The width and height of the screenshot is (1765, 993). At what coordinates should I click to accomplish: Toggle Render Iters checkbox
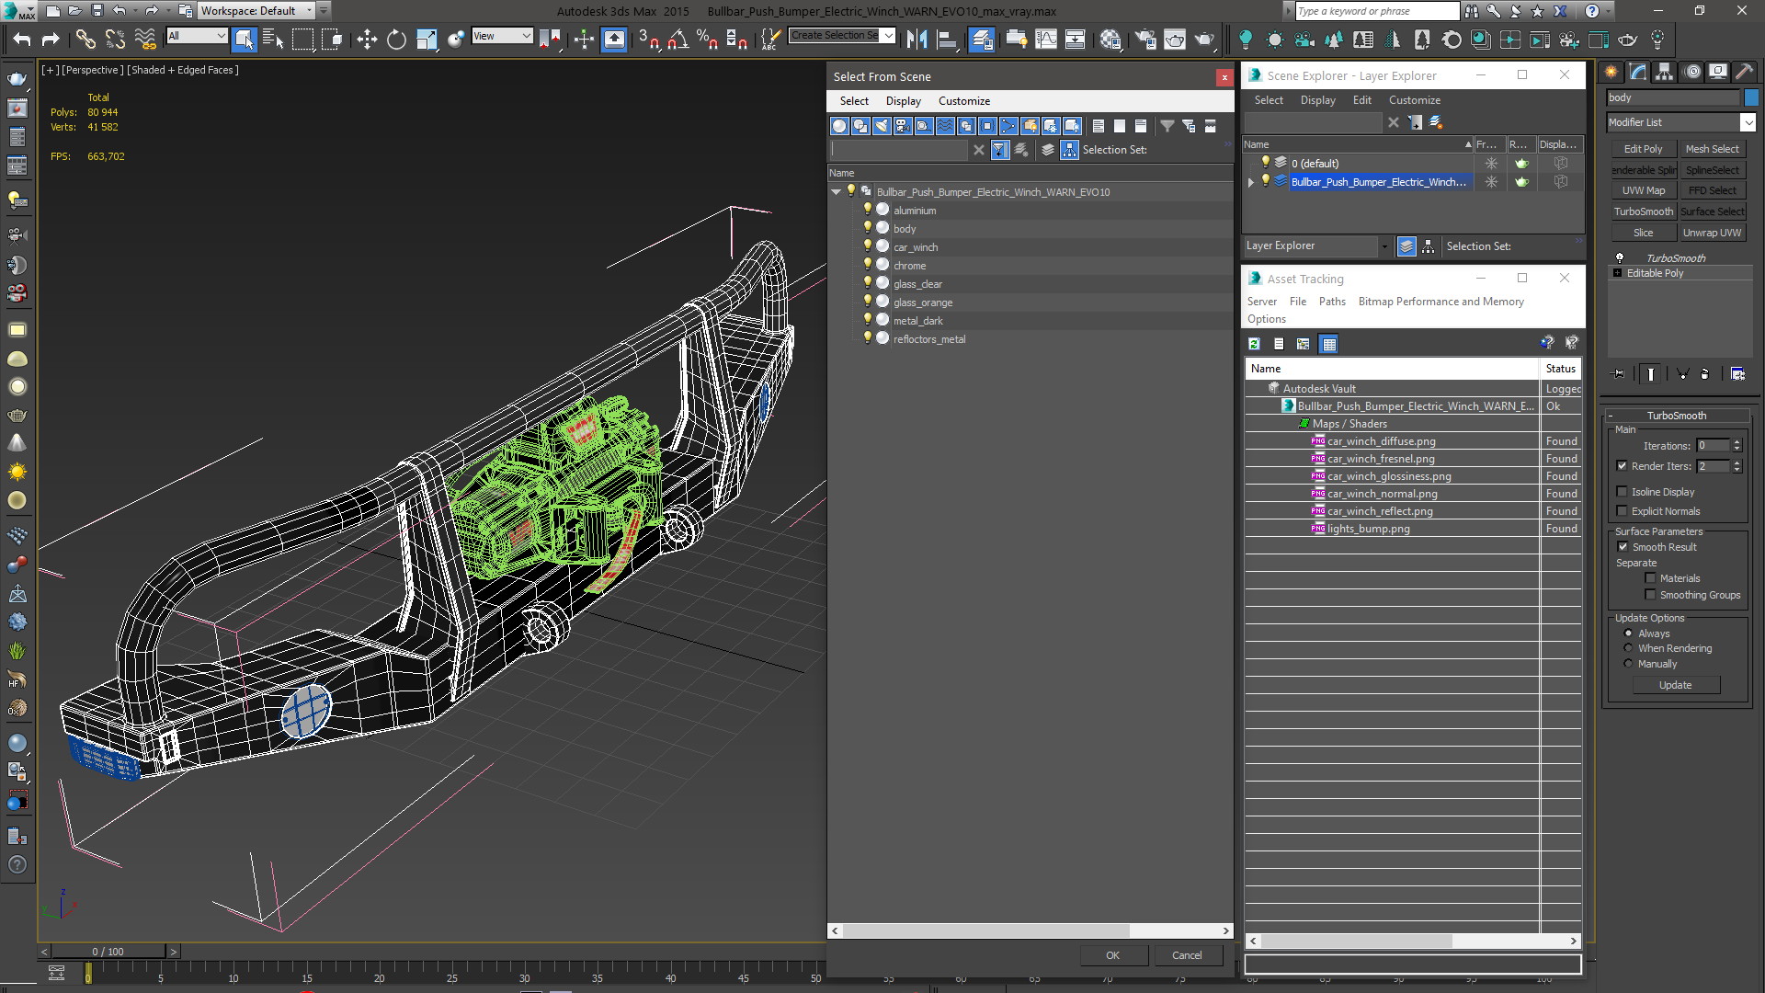[x=1623, y=466]
